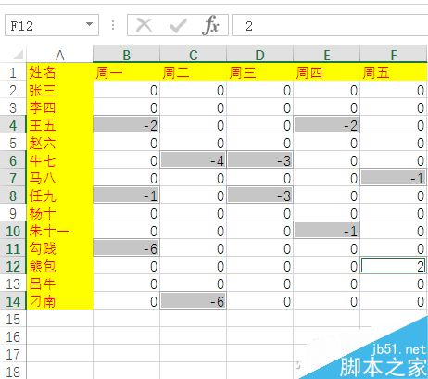
Task: Select row 4 header
Action: tap(13, 125)
